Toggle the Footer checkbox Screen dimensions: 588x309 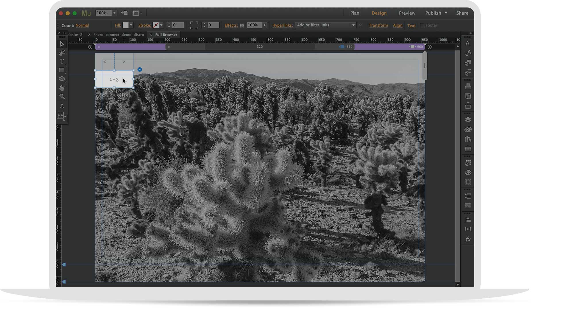coord(422,25)
